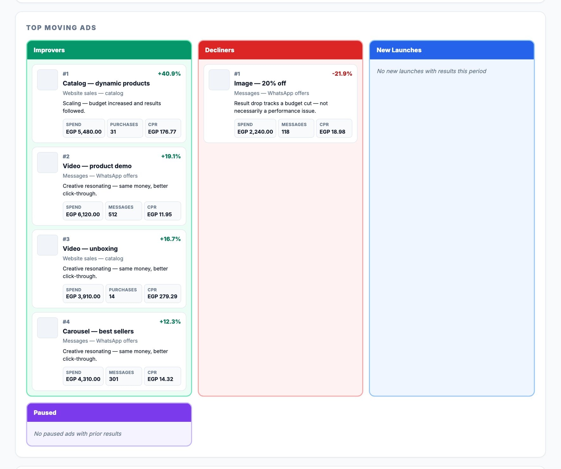Click CPR value EGP 18.98
This screenshot has height=469, width=561.
[332, 132]
